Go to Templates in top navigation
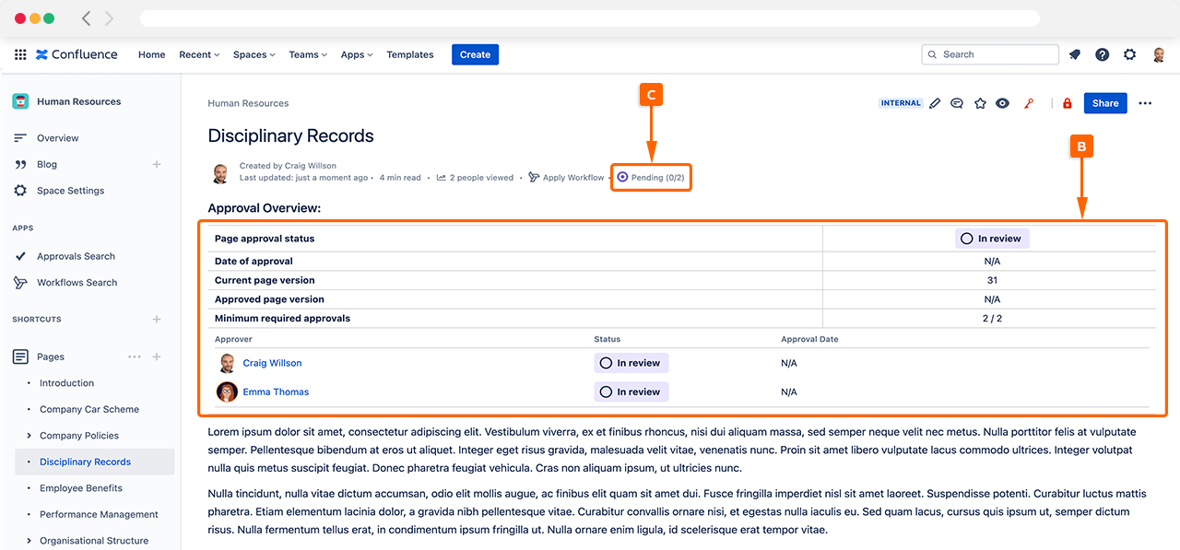The width and height of the screenshot is (1180, 550). (x=410, y=54)
